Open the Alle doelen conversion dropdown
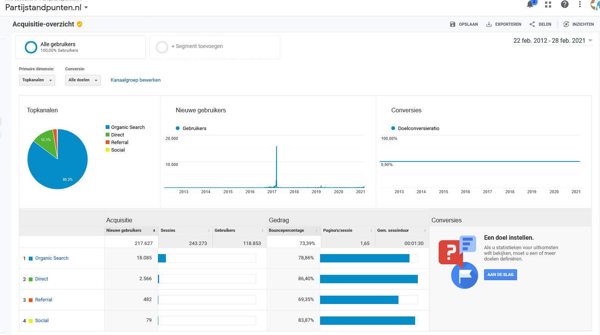Screen dimensions: 600x335 (x=83, y=80)
